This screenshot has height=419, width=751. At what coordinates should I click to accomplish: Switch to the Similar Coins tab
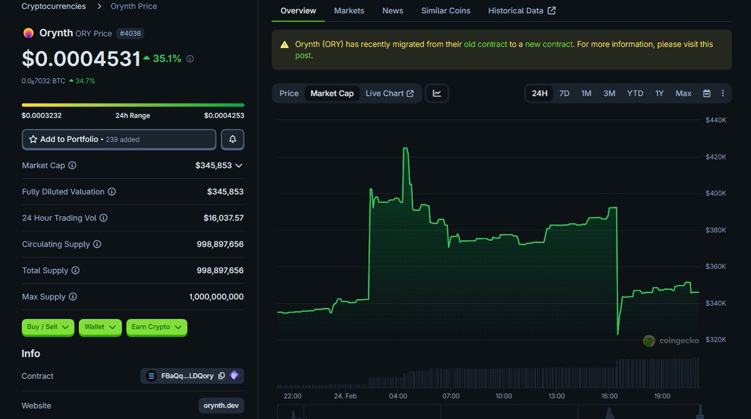446,11
